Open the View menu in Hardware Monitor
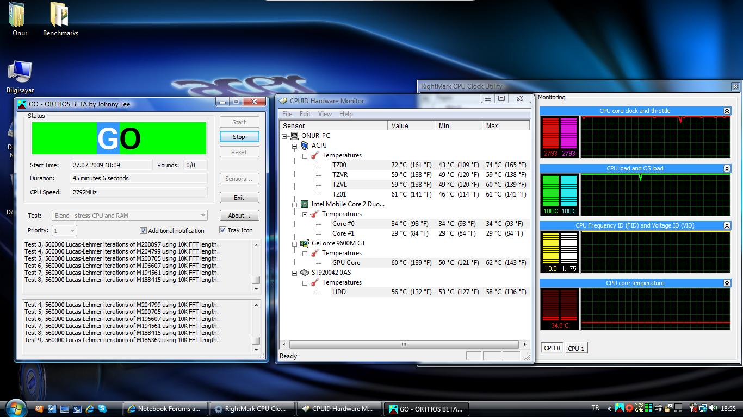 pos(325,114)
